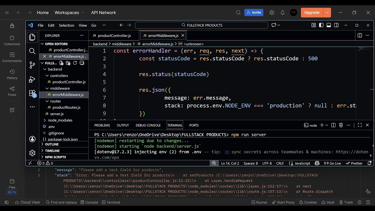Open VS Code notifications bell in status bar
The height and width of the screenshot is (211, 375).
(x=370, y=163)
